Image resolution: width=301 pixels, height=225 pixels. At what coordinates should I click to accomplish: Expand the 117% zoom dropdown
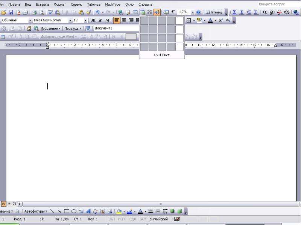point(193,12)
